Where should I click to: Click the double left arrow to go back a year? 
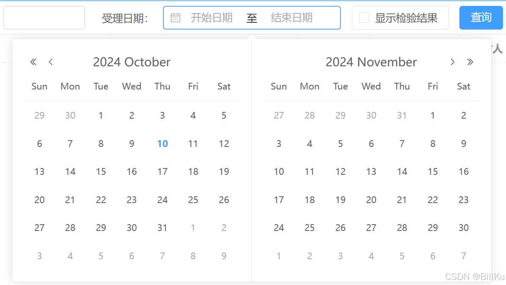(33, 62)
